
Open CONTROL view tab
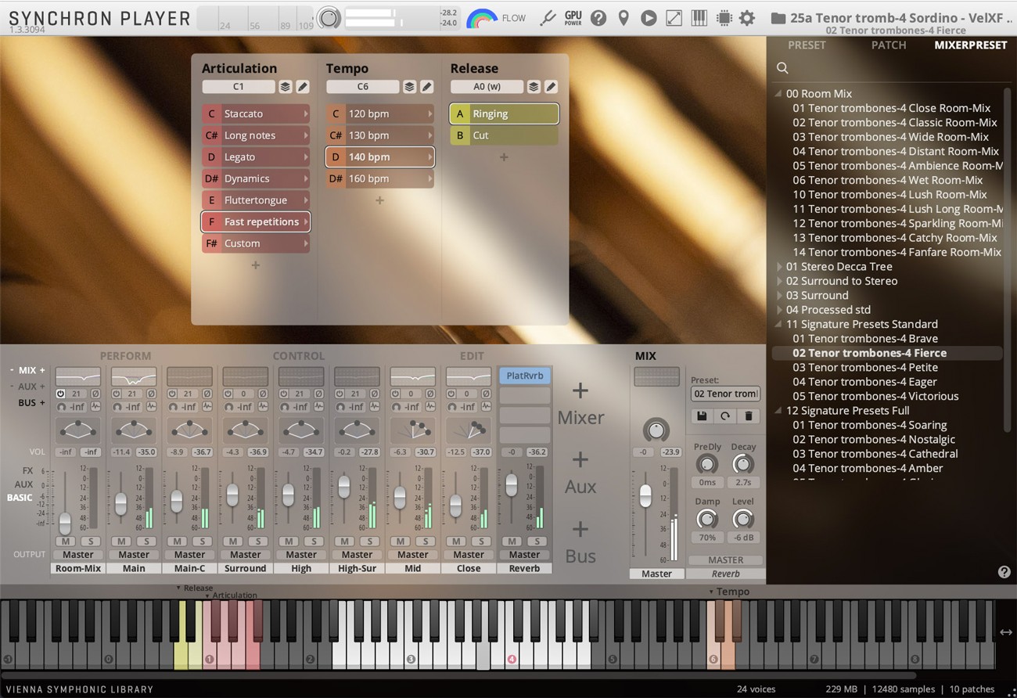point(299,356)
